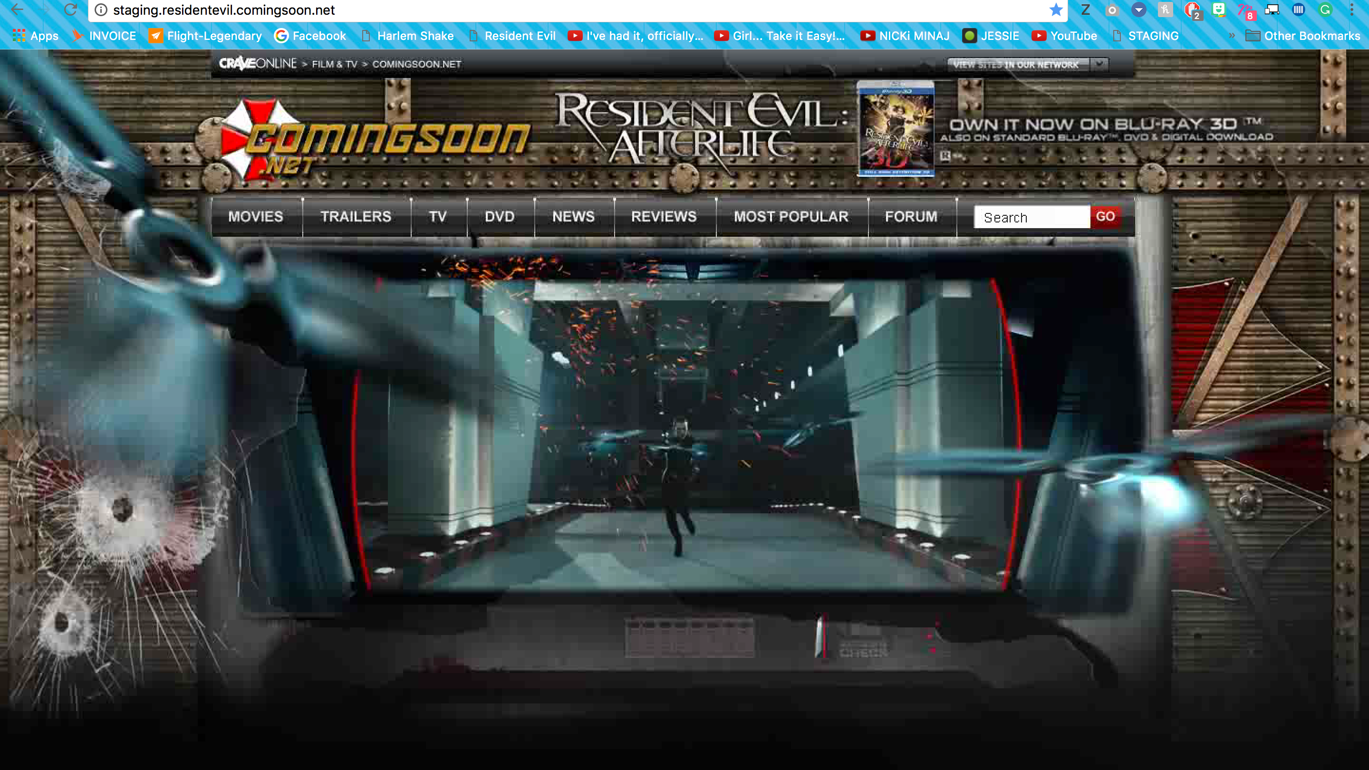
Task: Open the DVD nav menu
Action: (500, 217)
